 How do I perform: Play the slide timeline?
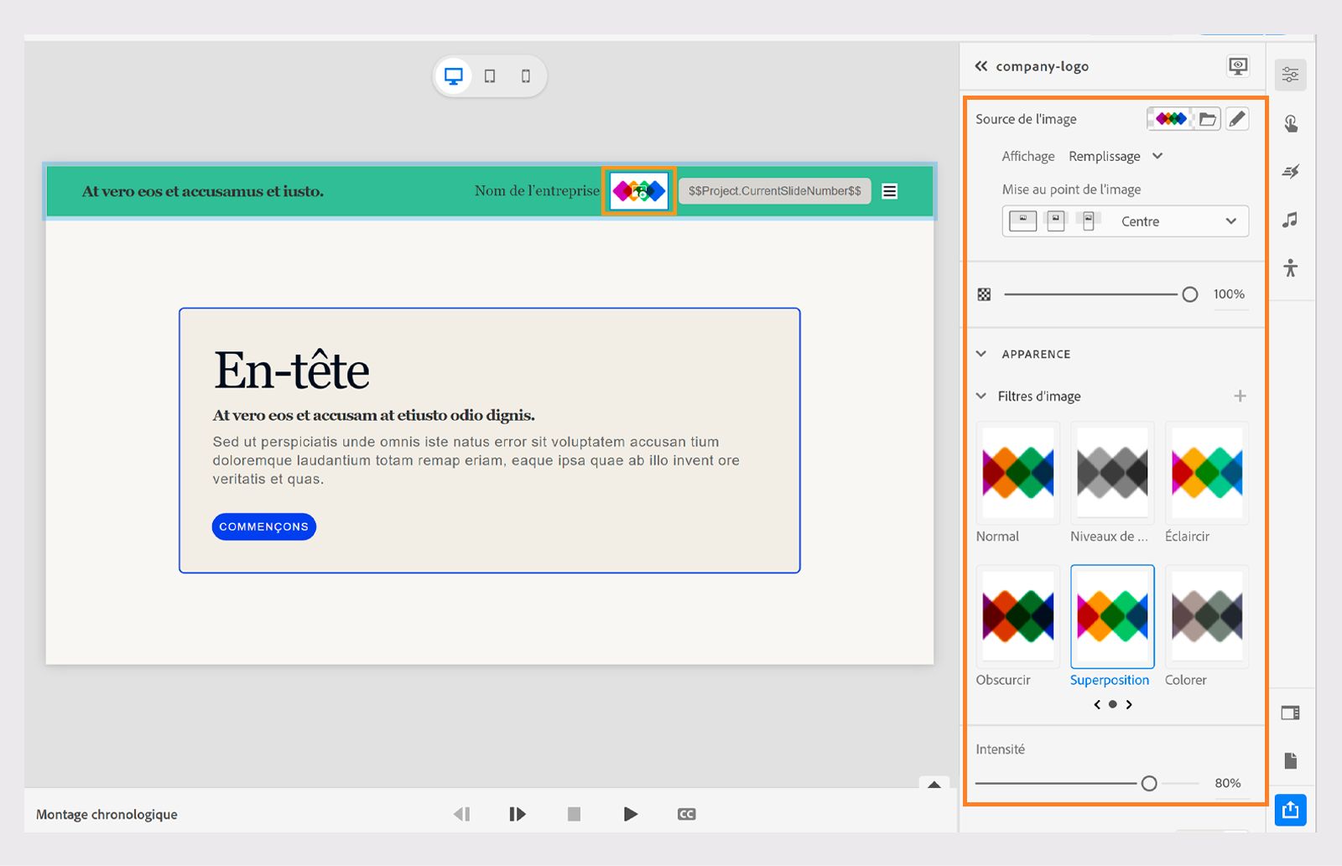[631, 814]
